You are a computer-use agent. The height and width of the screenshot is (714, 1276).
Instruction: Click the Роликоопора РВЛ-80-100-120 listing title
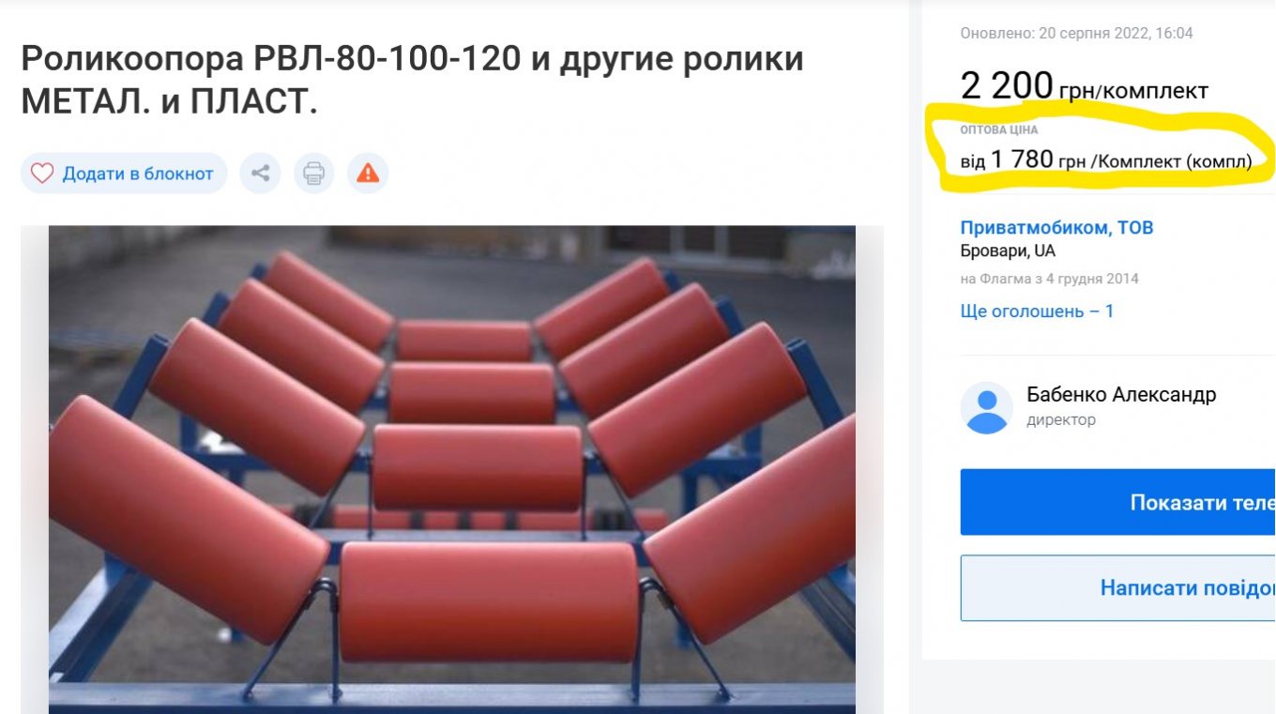412,81
